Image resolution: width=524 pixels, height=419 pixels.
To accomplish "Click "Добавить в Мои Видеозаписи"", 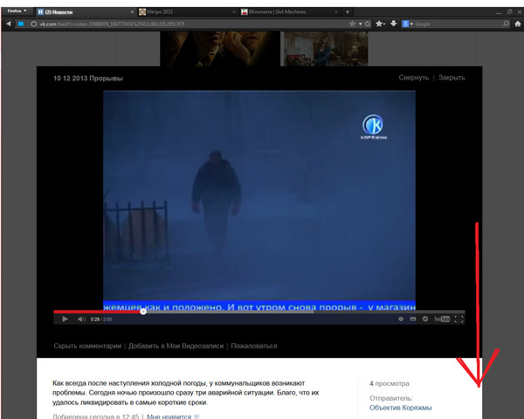I will (x=176, y=346).
